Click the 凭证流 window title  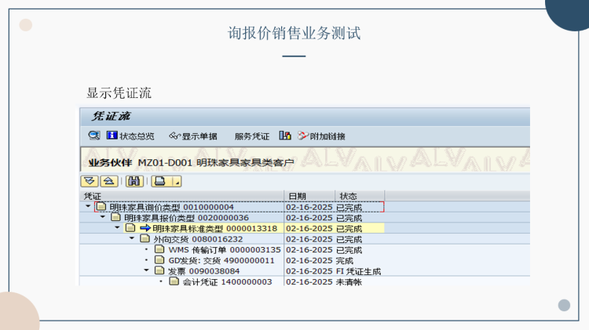pos(111,116)
